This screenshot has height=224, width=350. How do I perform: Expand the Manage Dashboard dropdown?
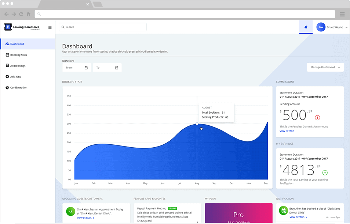click(x=325, y=67)
